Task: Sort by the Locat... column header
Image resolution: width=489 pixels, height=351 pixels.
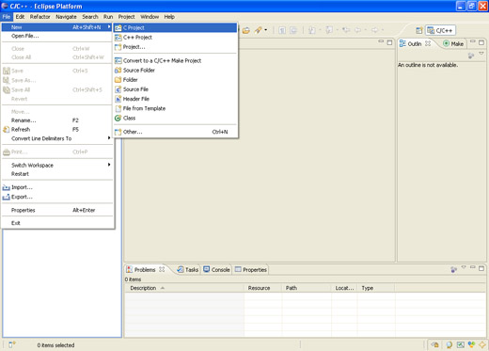Action: 344,288
